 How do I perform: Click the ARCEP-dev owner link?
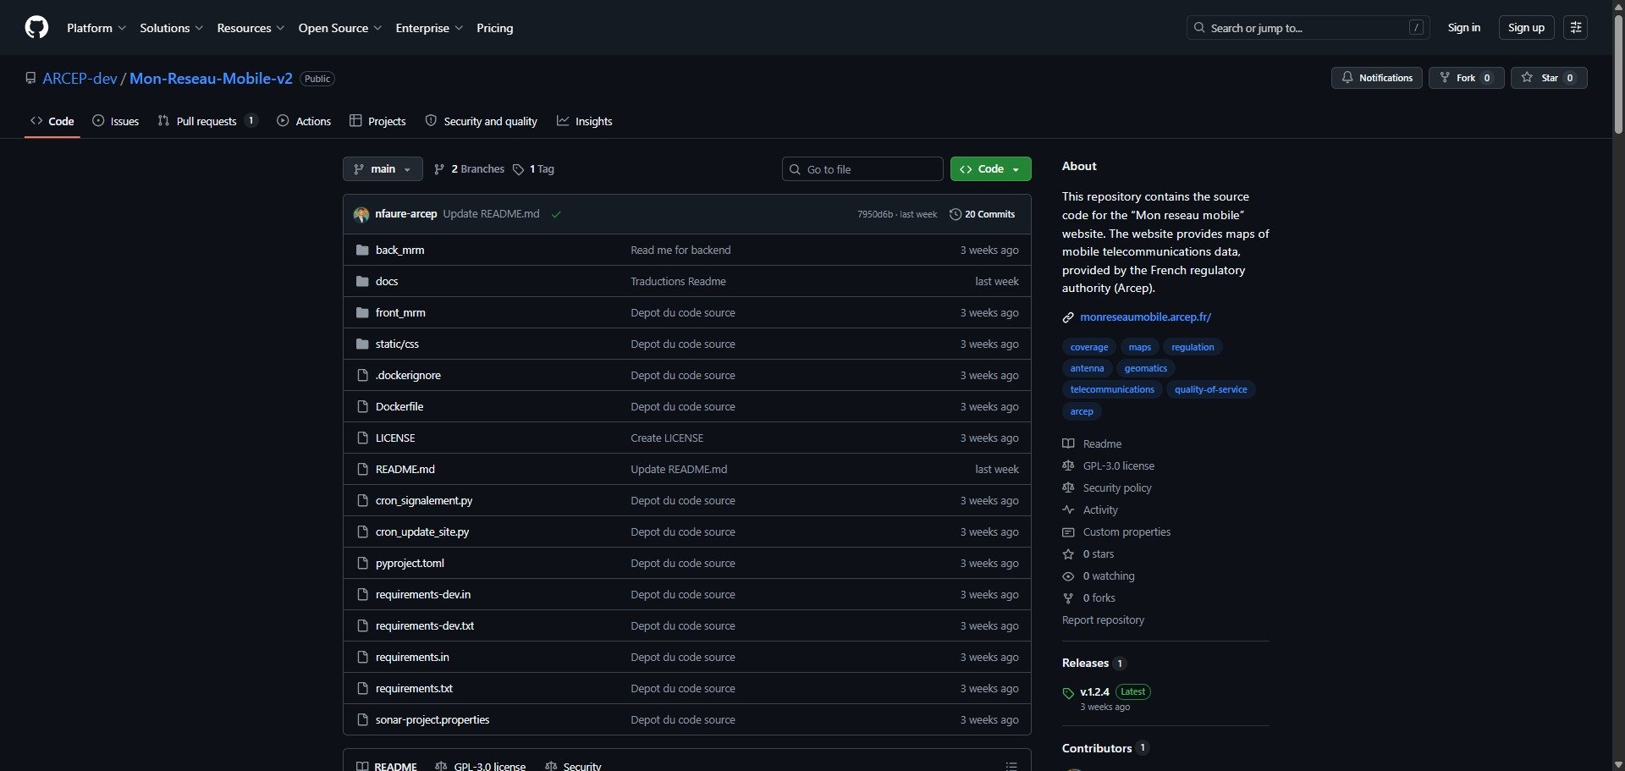(80, 78)
